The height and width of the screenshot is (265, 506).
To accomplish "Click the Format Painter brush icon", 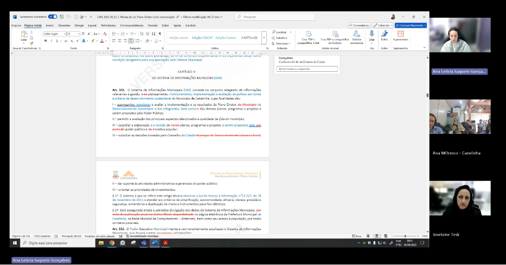I will [31, 43].
